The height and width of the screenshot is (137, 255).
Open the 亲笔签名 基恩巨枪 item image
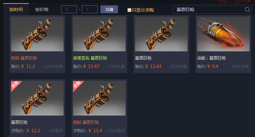[x=99, y=34]
